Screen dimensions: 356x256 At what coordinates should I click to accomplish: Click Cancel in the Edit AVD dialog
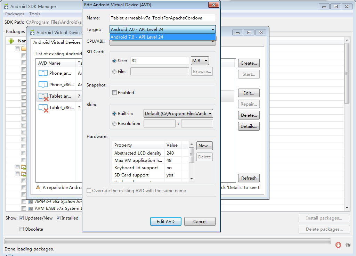coord(200,222)
